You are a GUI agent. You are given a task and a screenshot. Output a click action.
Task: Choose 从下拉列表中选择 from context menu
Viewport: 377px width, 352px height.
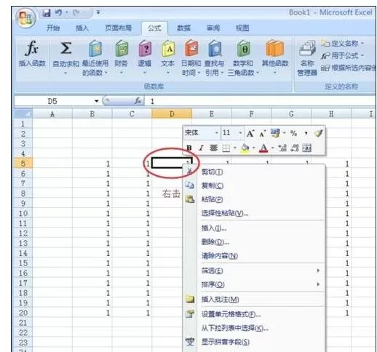point(235,328)
